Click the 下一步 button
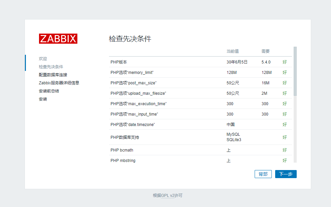The width and height of the screenshot is (331, 207). pyautogui.click(x=286, y=174)
